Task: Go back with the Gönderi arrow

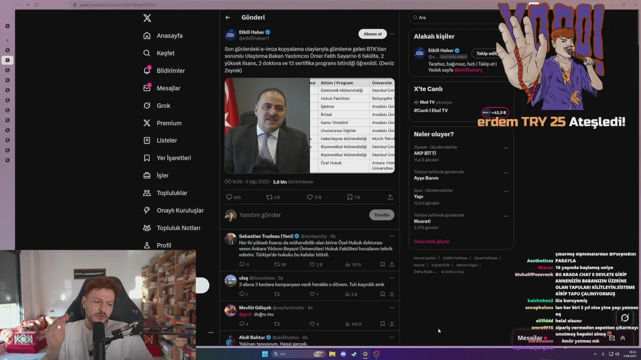Action: click(x=228, y=17)
